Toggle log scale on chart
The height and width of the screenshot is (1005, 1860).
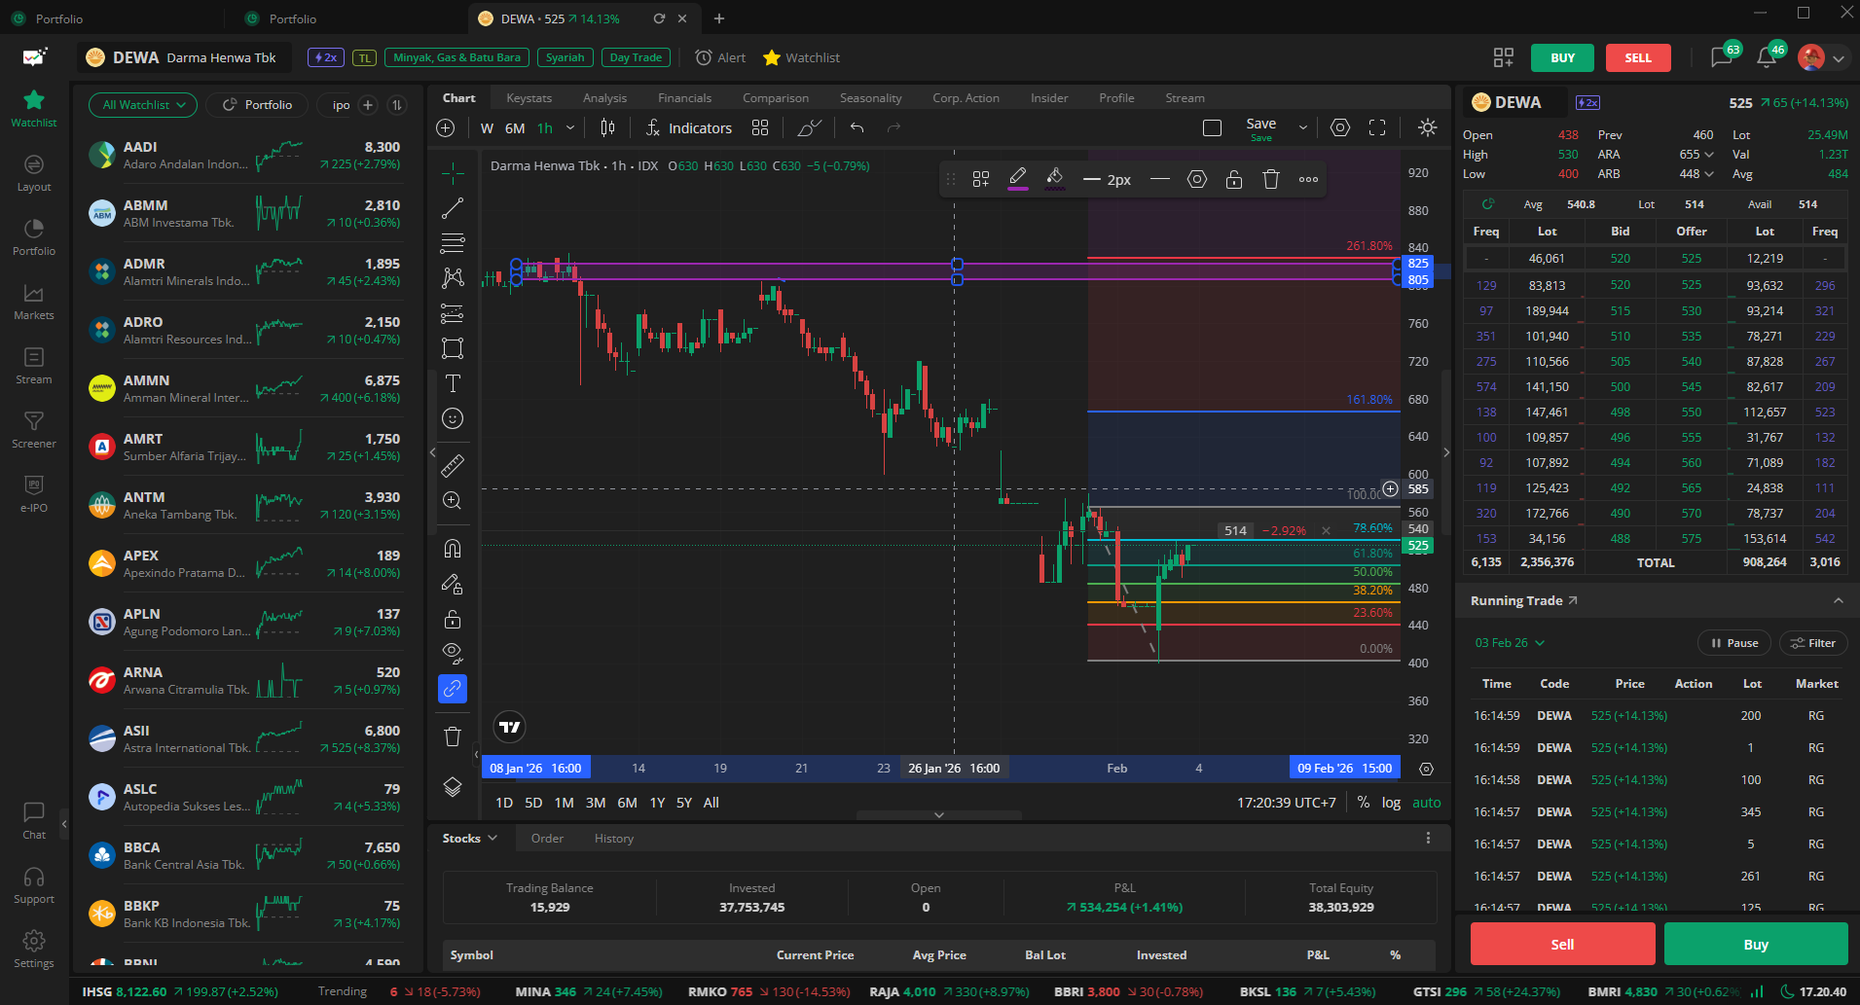click(1391, 803)
